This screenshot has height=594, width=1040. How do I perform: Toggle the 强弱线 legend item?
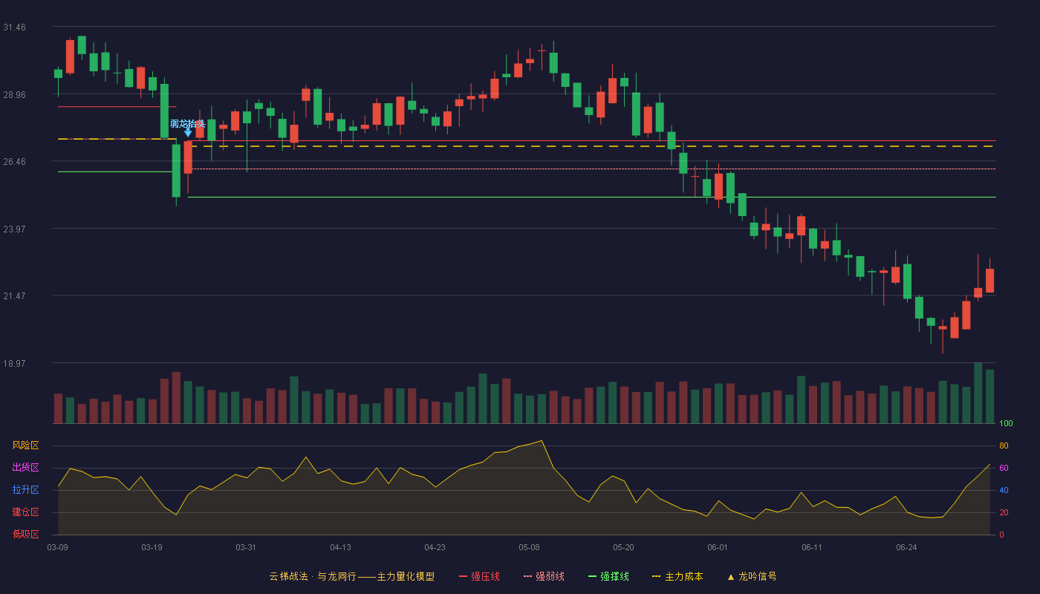pyautogui.click(x=544, y=576)
